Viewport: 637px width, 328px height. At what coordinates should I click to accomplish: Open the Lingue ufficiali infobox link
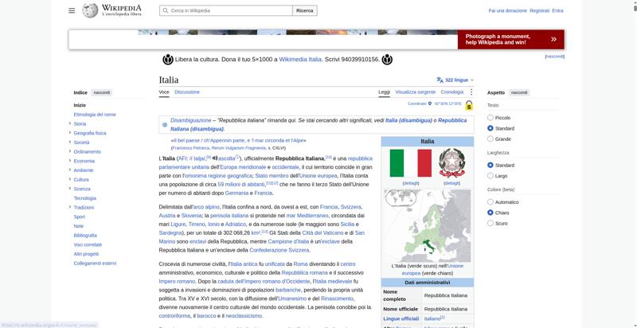pyautogui.click(x=401, y=318)
